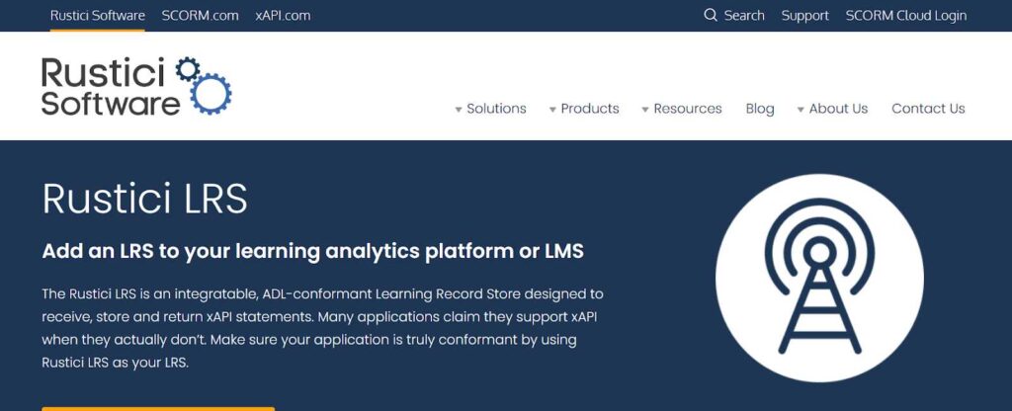The image size is (1012, 411).
Task: Click the magnifying glass search icon
Action: 711,15
